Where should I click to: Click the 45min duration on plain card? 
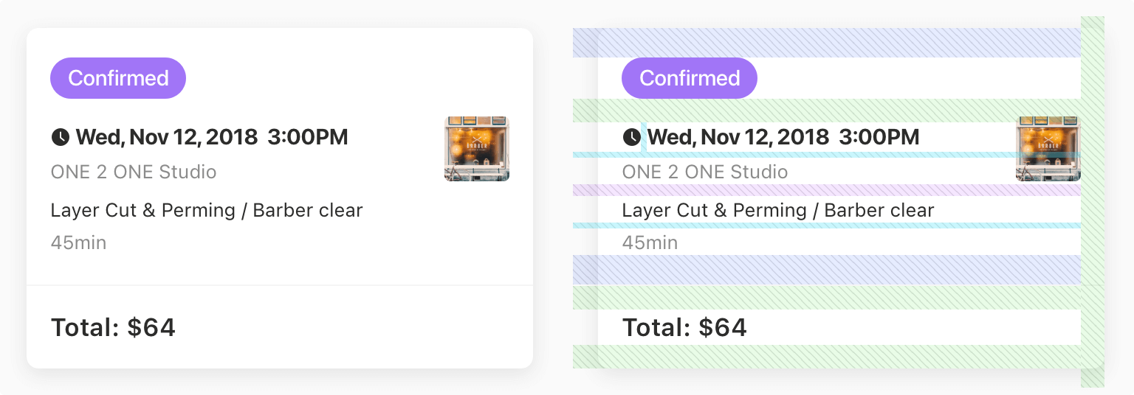coord(78,243)
